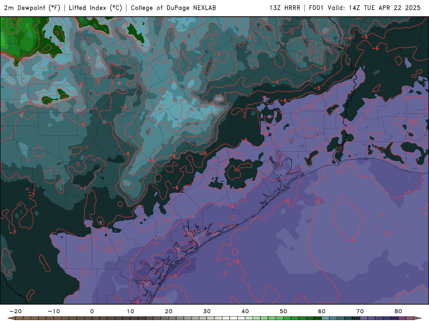Click the 20 label on the color scale

[168, 311]
